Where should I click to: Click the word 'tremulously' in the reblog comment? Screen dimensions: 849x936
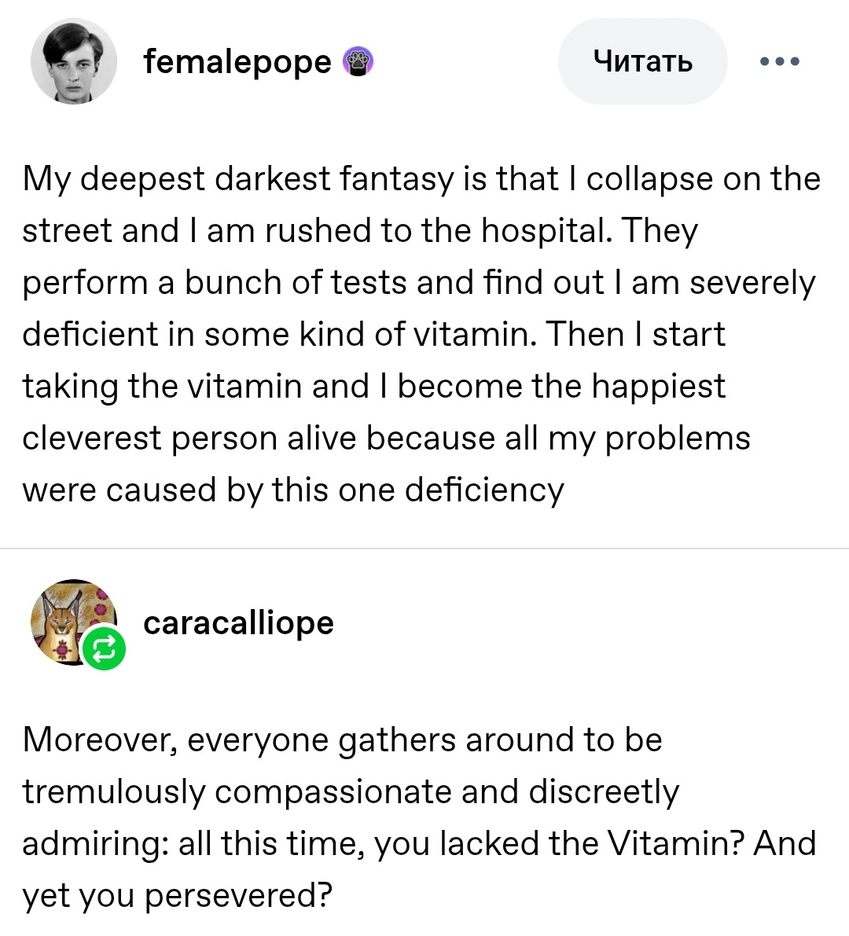click(x=114, y=792)
